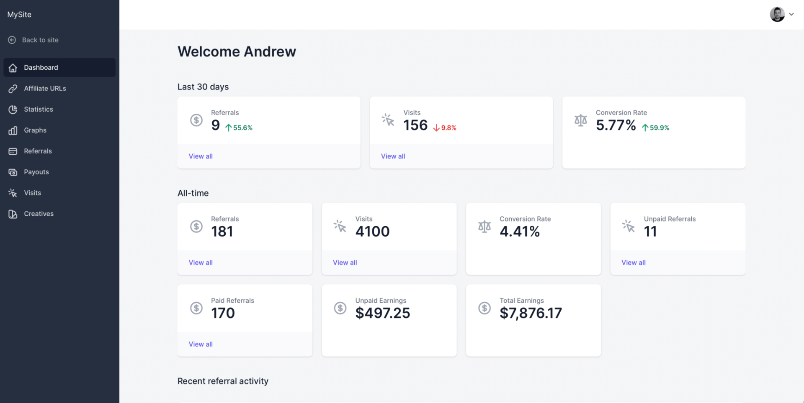Open the avatar dropdown with the chevron

point(792,14)
